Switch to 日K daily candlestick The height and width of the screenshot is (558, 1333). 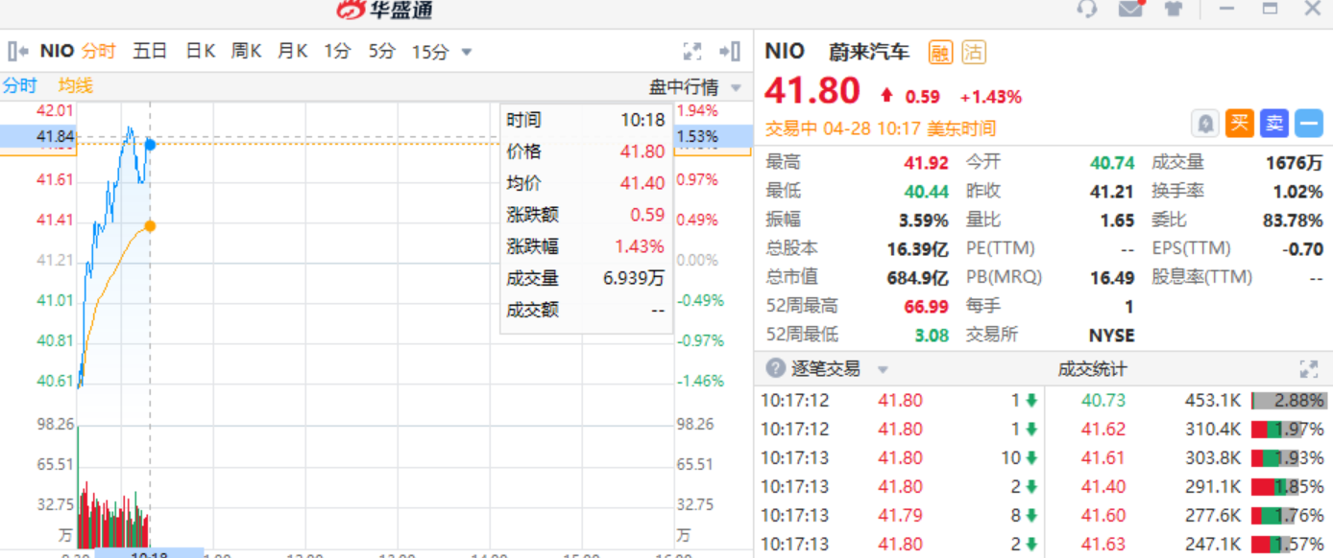pyautogui.click(x=200, y=51)
